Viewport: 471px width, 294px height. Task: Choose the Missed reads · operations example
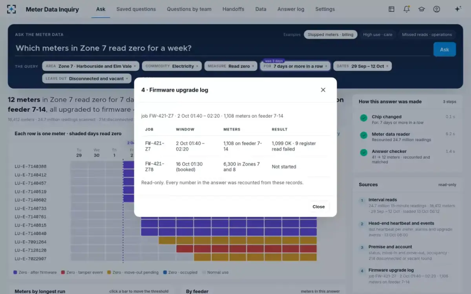427,34
